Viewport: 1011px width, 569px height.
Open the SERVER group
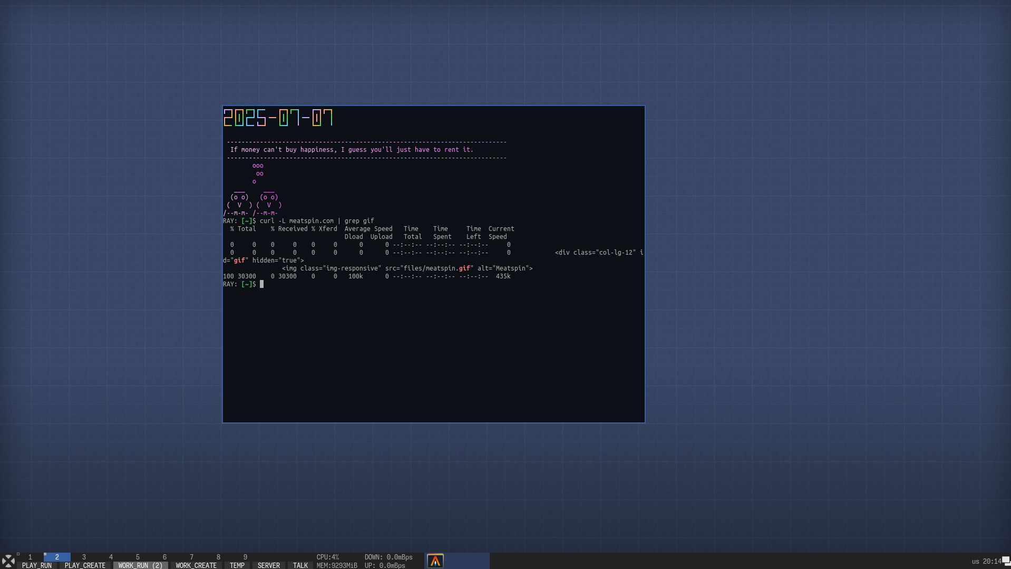(x=269, y=565)
